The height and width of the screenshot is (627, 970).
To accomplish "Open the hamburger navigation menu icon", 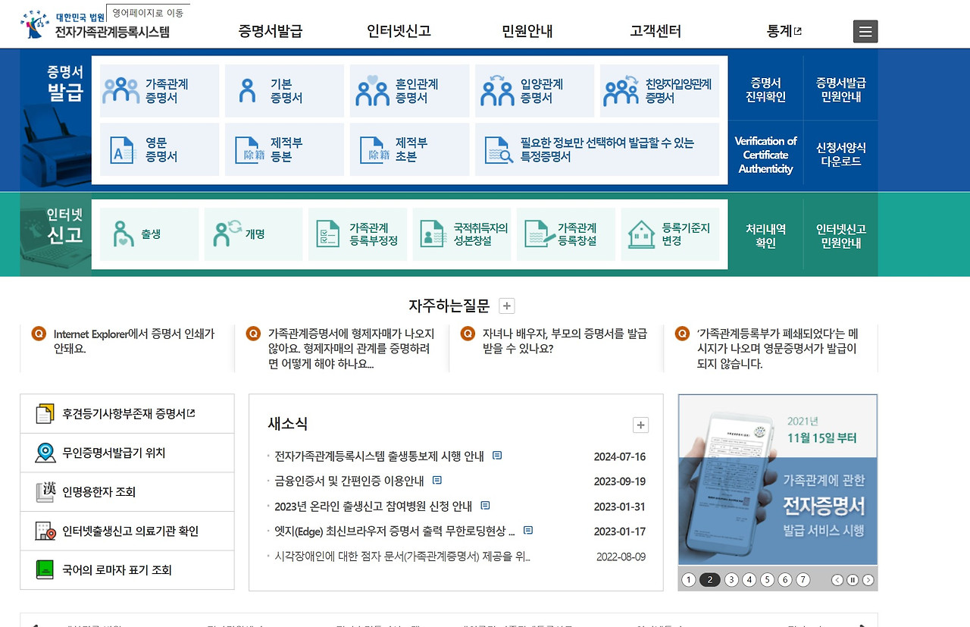I will [x=864, y=31].
